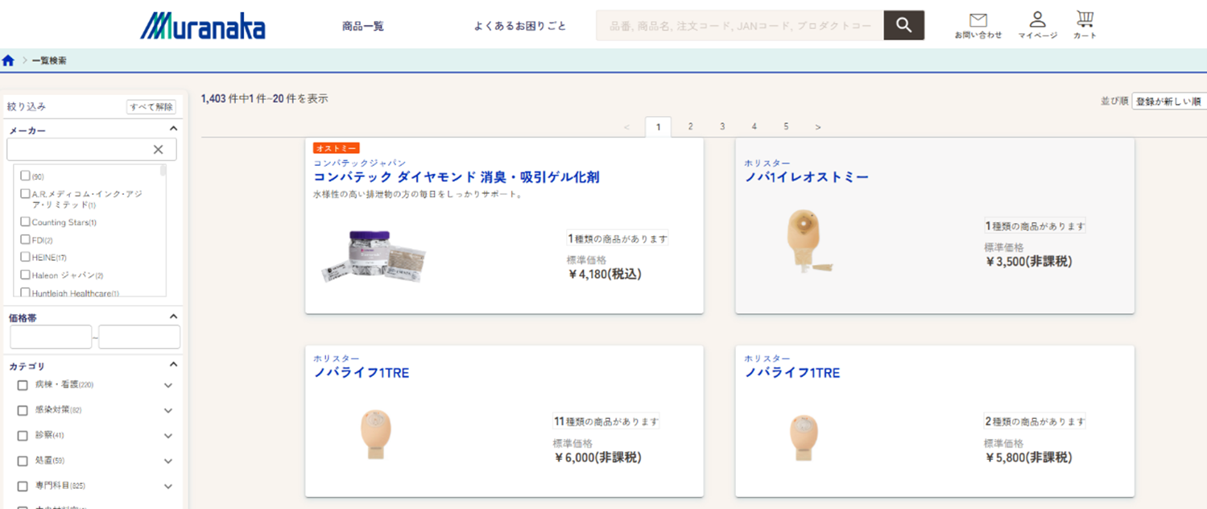
Task: Check the HEINE maker checkbox
Action: [x=24, y=257]
